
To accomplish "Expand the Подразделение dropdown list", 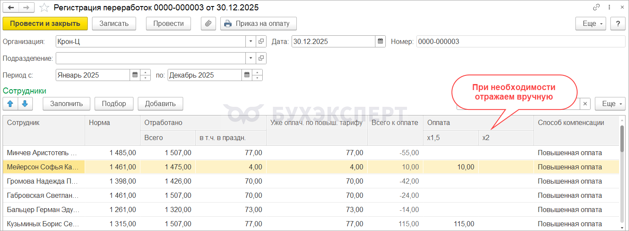I will click(x=251, y=58).
